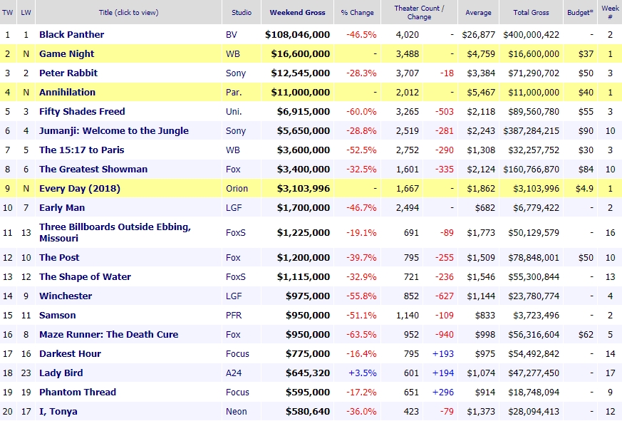
Task: Select the $26,877 average value
Action: (x=478, y=34)
